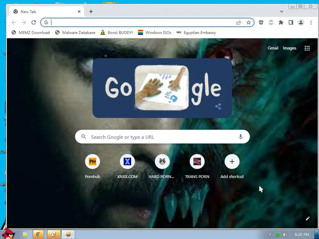
Task: Click the Google icon in address bar
Action: tap(46, 22)
